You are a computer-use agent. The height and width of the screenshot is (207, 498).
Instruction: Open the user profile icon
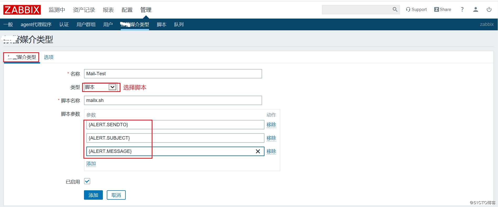tap(475, 9)
